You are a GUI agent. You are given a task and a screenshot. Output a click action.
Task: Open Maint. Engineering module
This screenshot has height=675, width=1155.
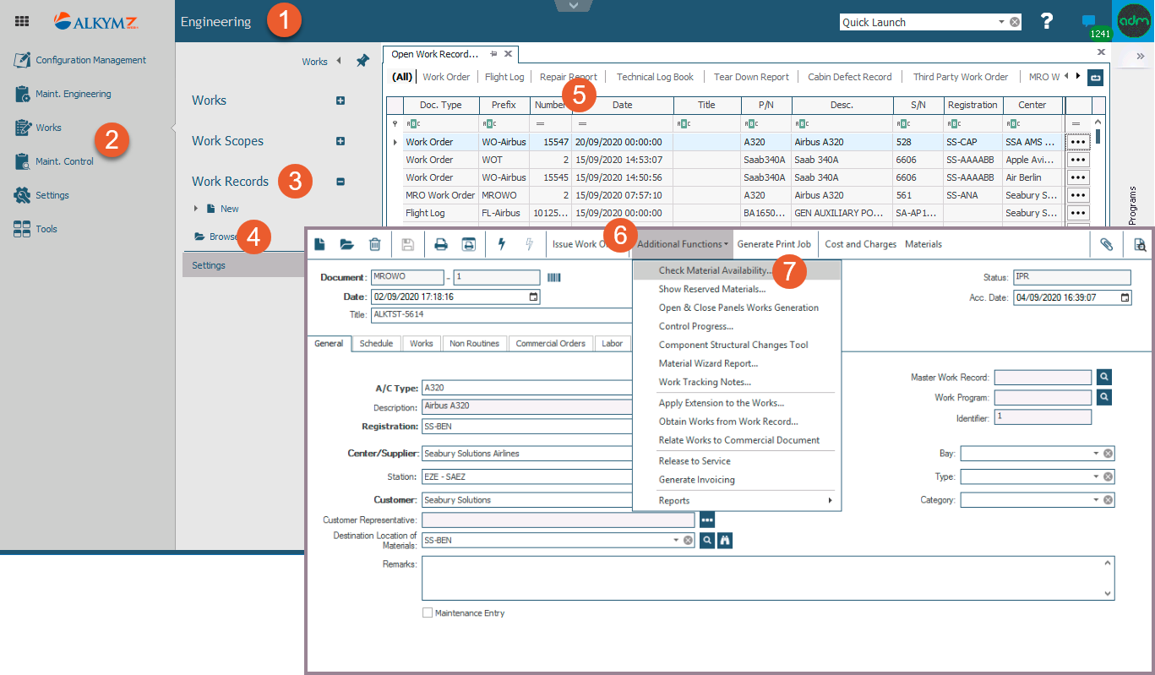click(63, 94)
